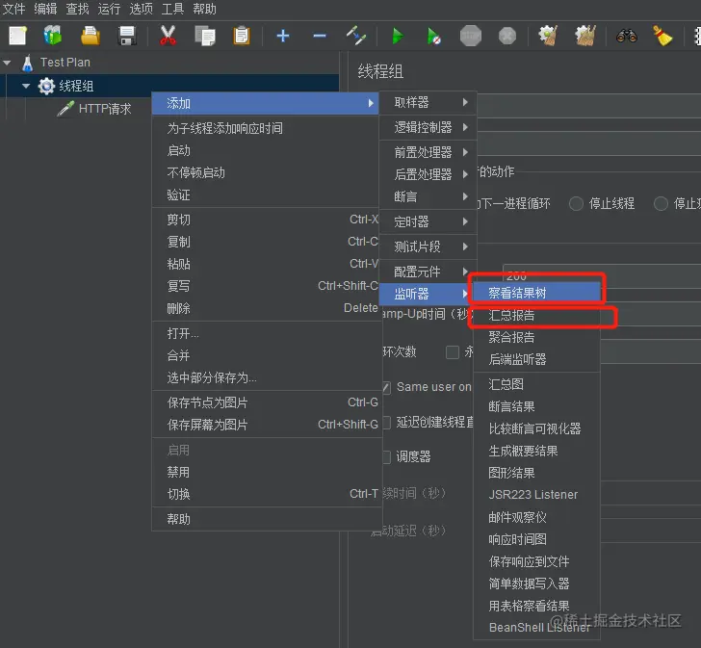Choose 聚合报告 from listener submenu

pyautogui.click(x=537, y=337)
